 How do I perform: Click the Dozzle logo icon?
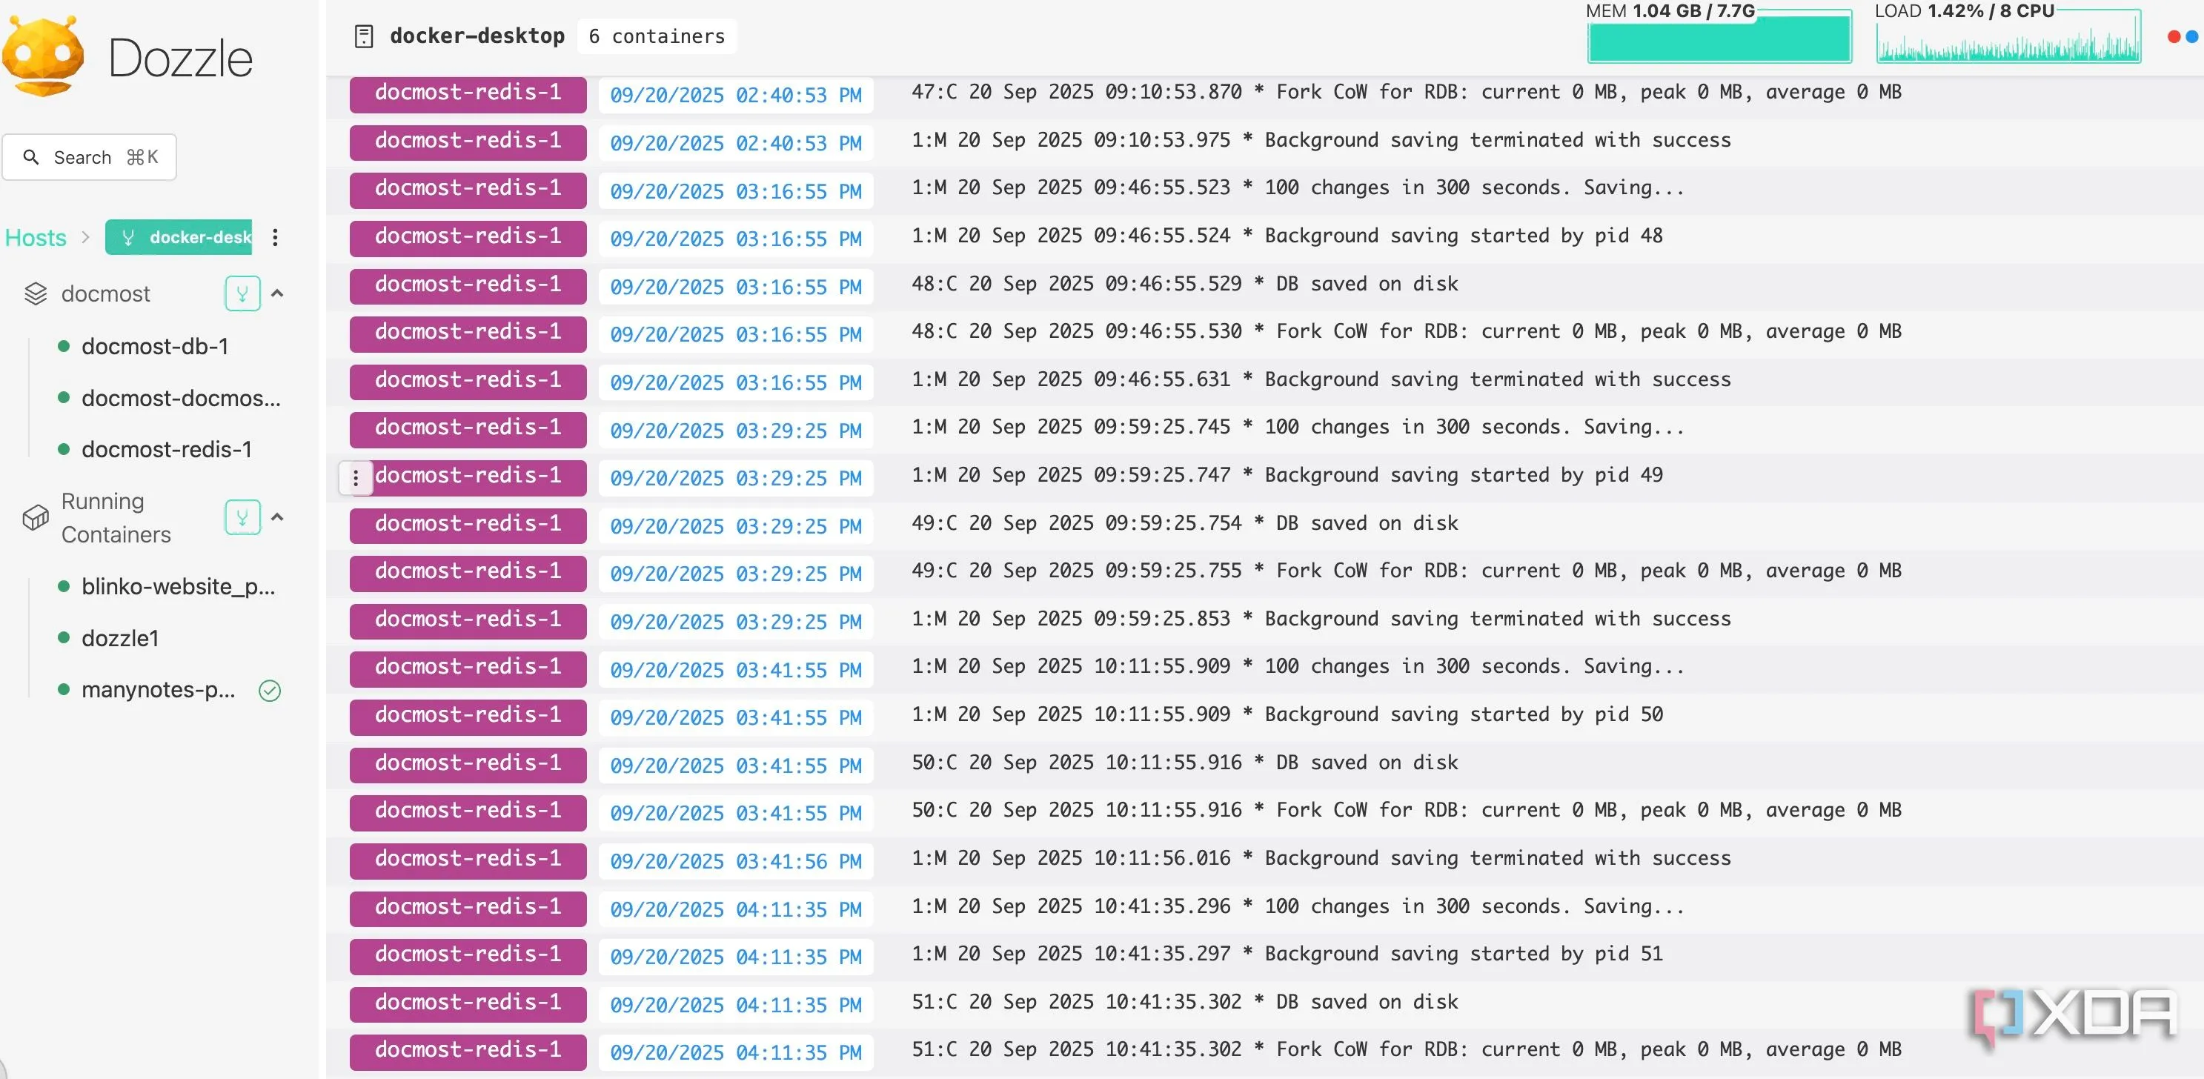point(43,56)
